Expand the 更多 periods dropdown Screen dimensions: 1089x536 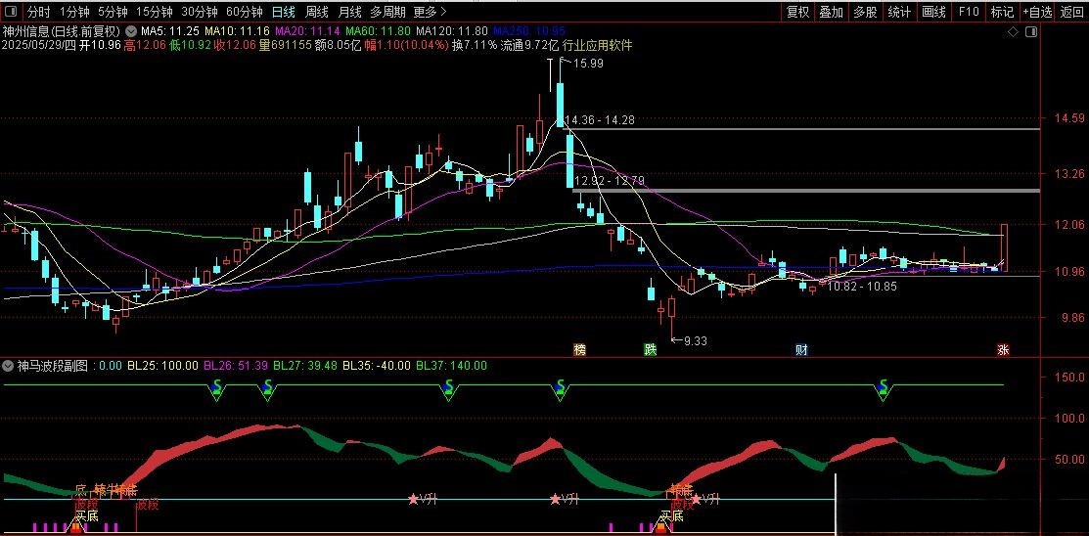pyautogui.click(x=430, y=13)
